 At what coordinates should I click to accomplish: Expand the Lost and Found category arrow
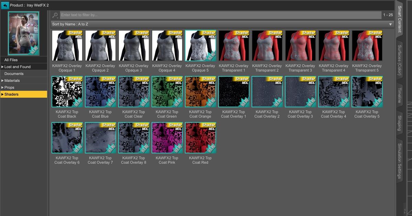2,67
